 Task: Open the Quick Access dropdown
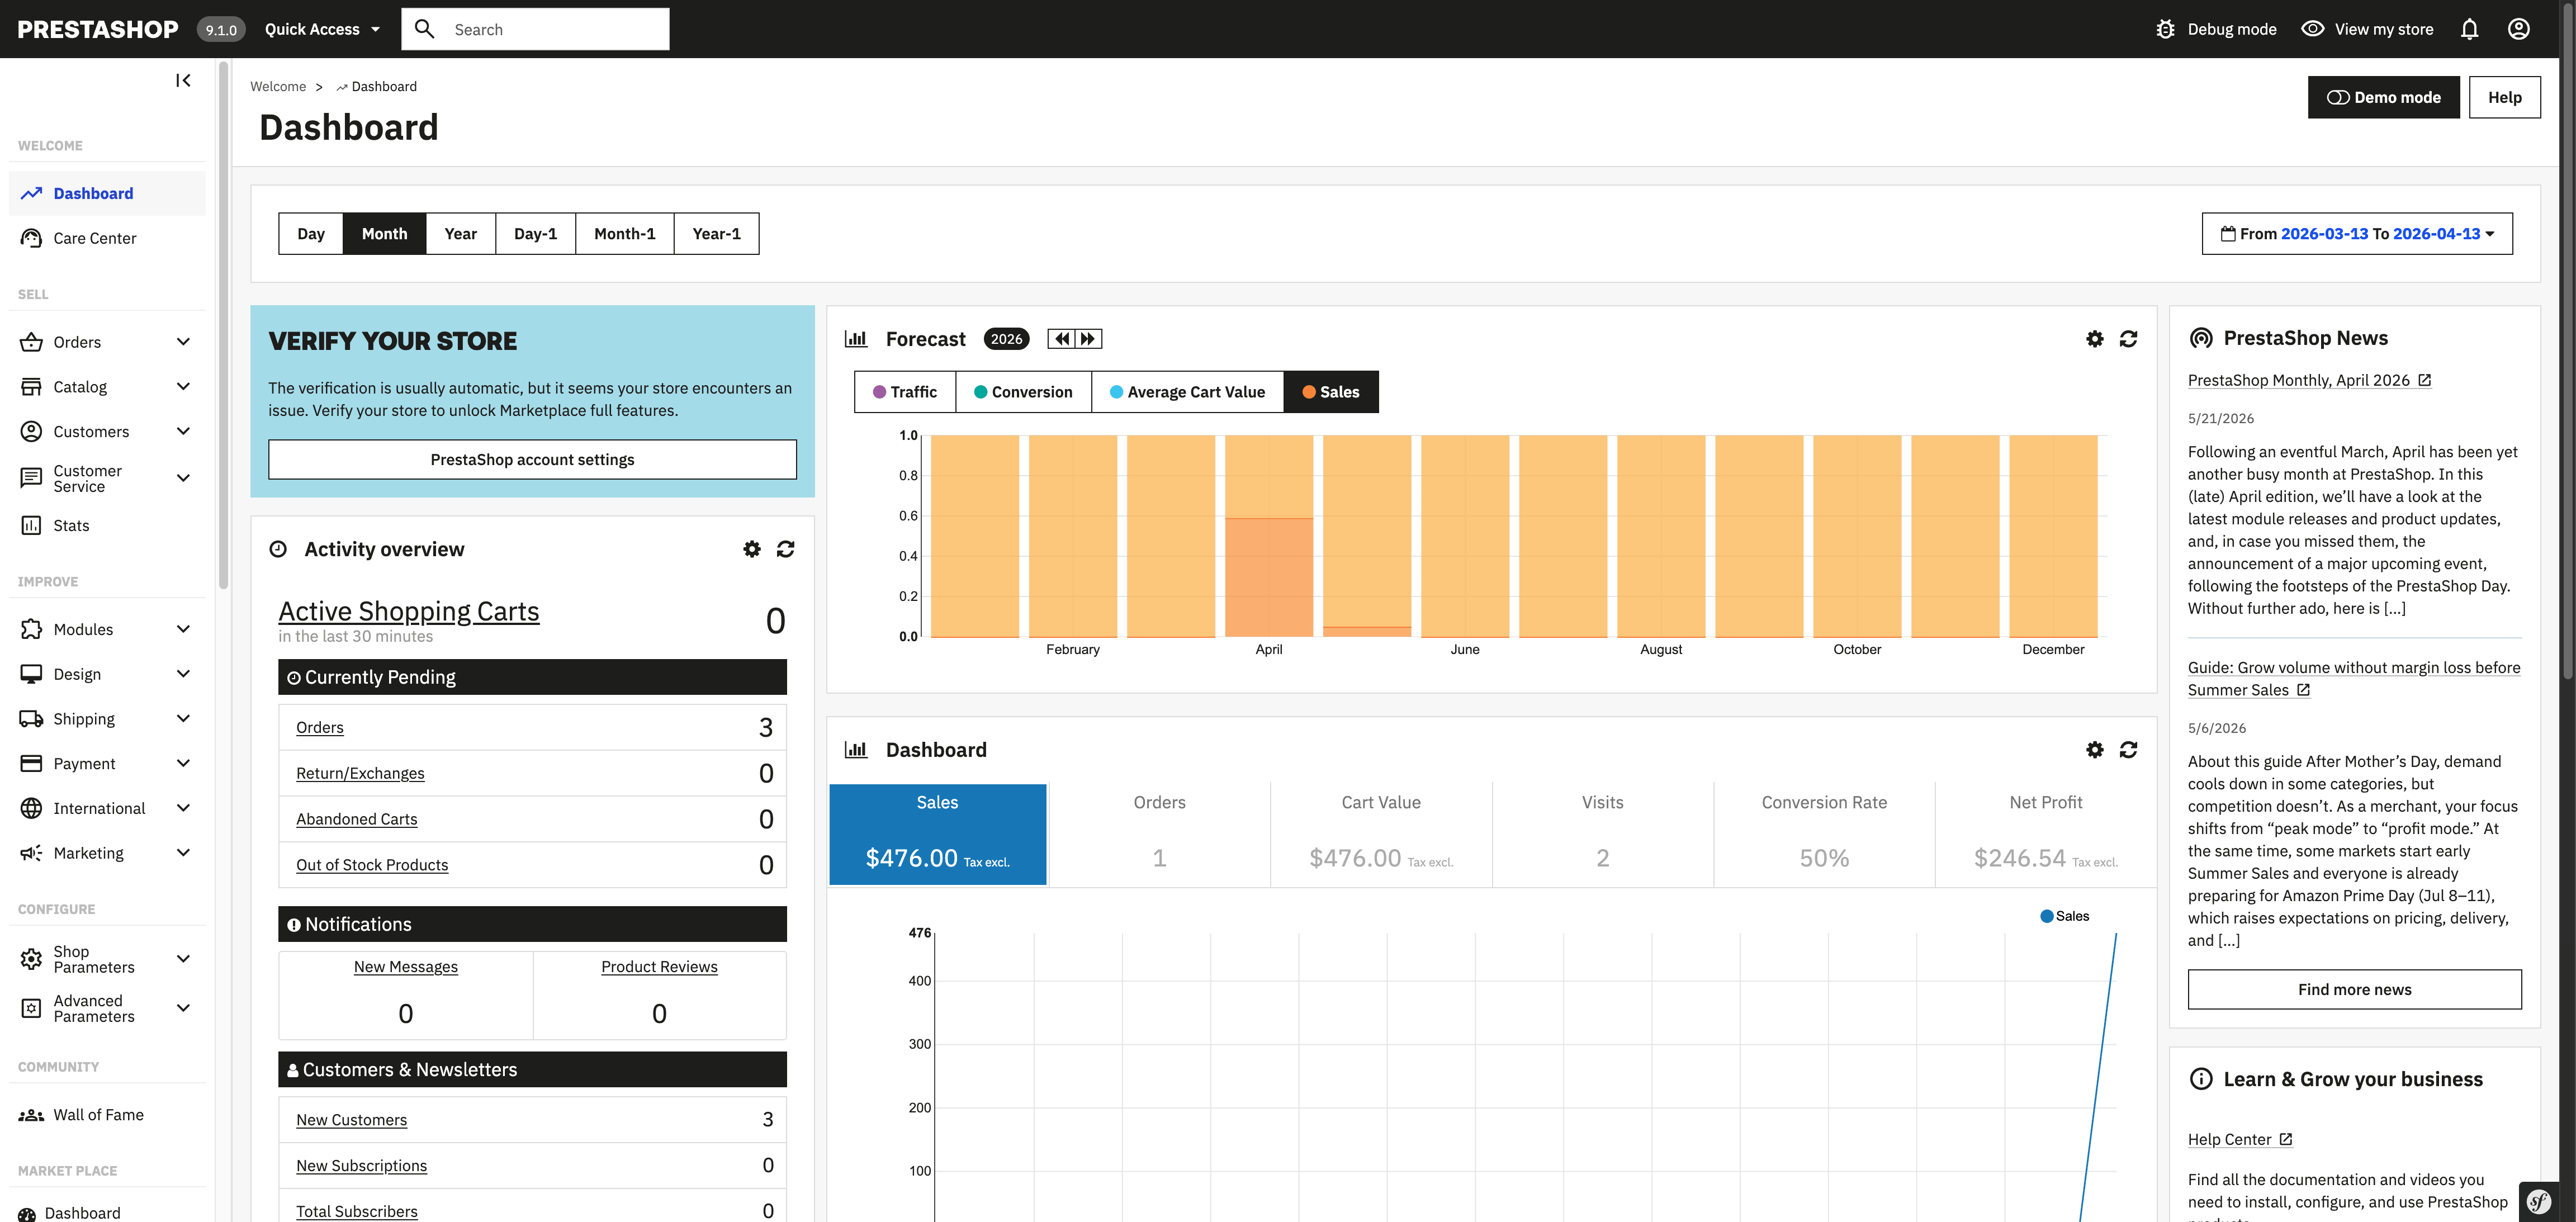click(x=322, y=29)
